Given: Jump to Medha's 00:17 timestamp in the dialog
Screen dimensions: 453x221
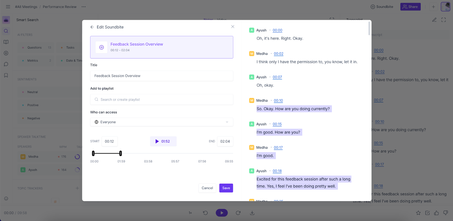Looking at the screenshot, I should 278,148.
